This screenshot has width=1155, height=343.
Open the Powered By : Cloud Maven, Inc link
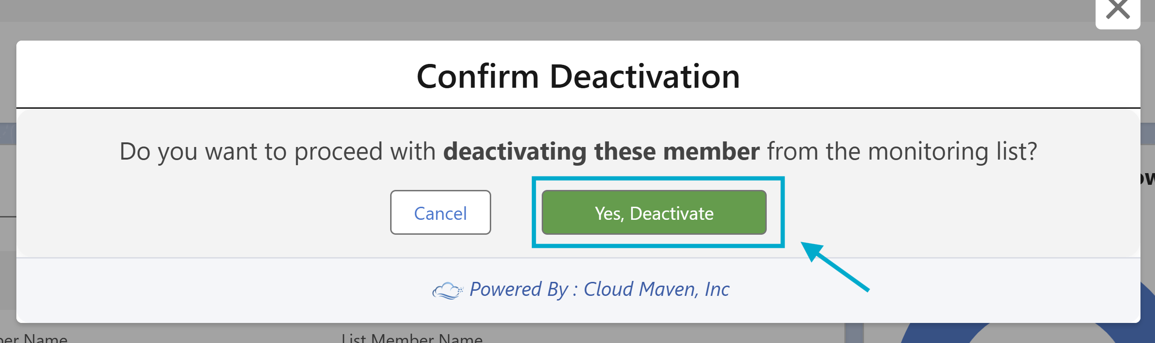point(599,289)
